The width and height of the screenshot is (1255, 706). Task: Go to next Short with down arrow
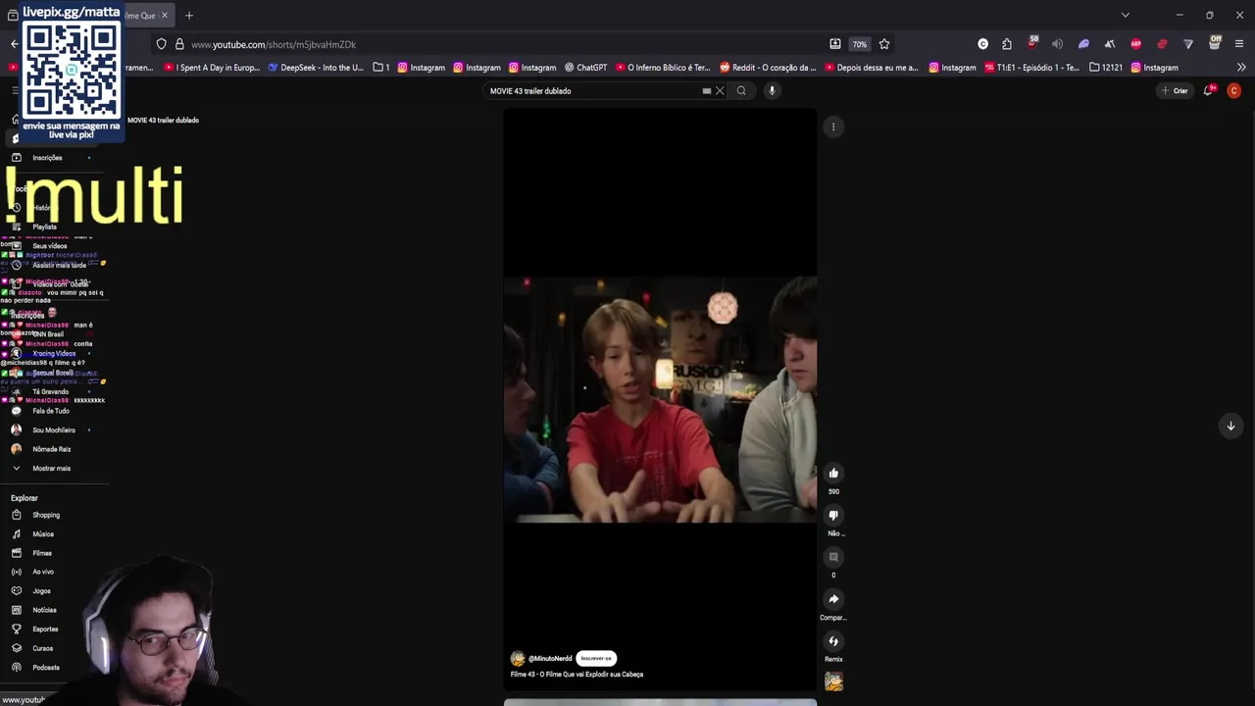coord(1230,426)
